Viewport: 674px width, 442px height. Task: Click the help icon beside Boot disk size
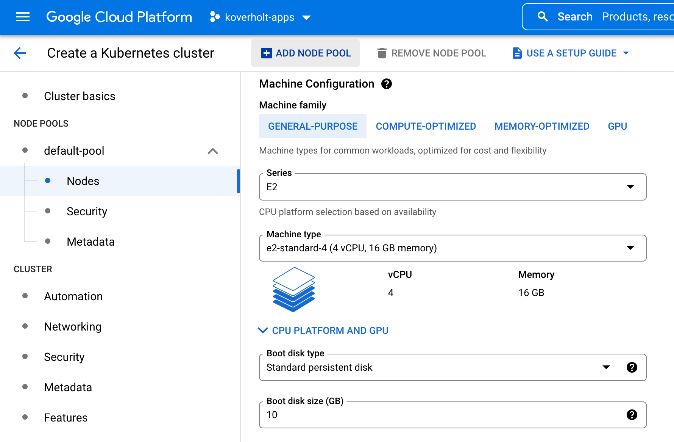[x=632, y=415]
